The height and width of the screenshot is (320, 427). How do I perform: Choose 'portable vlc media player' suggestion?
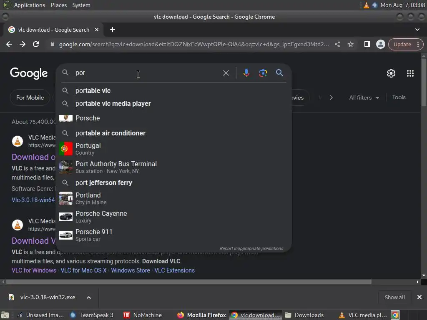pos(173,104)
